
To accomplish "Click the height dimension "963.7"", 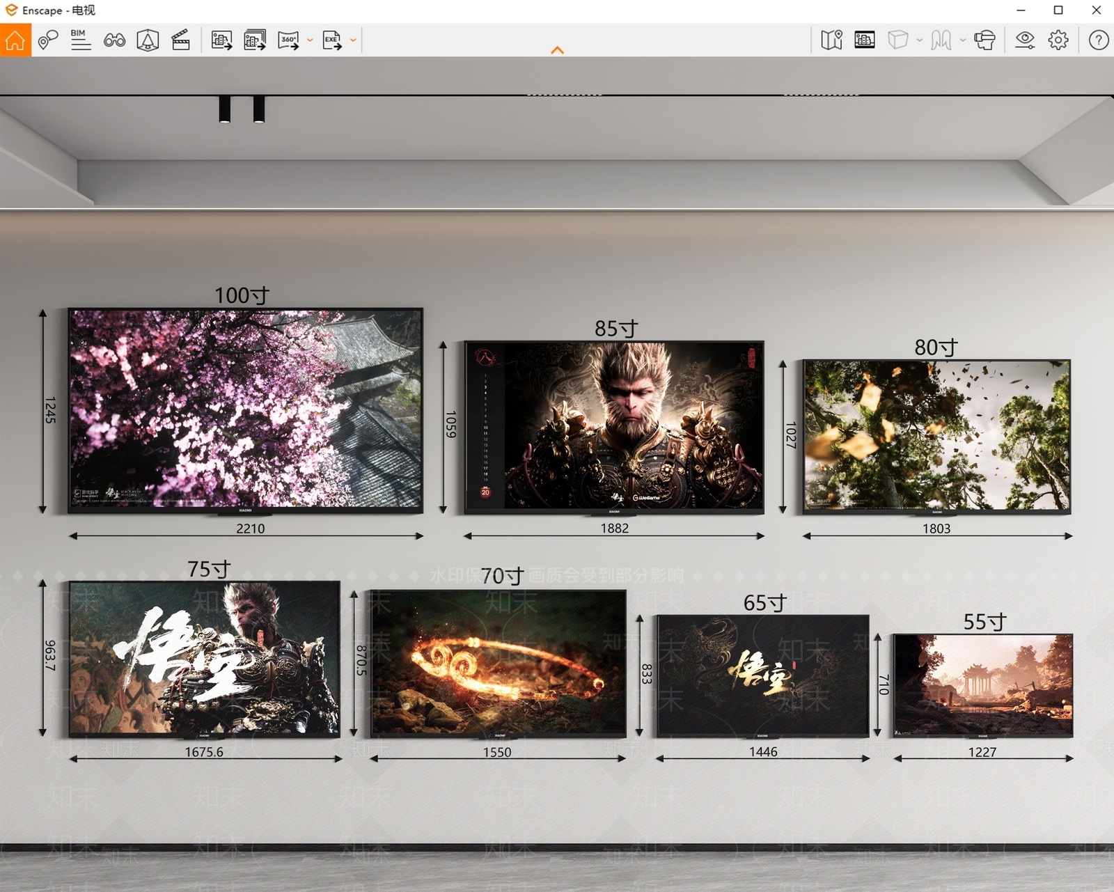I will tap(50, 655).
